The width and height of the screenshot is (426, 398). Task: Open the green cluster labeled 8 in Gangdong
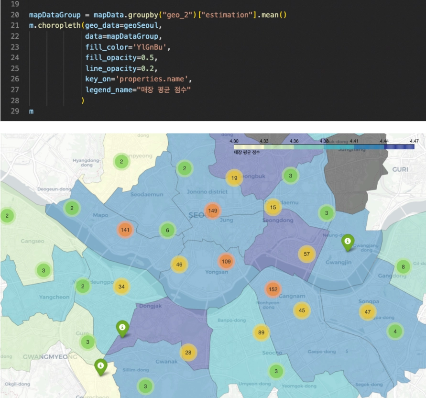(x=403, y=267)
